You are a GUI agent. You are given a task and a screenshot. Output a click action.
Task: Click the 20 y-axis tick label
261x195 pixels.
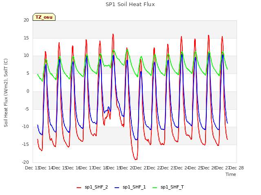[26, 20]
